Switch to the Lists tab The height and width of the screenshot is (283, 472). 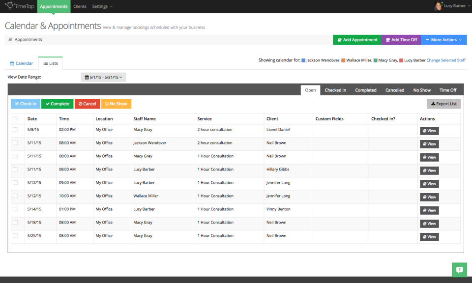(51, 63)
